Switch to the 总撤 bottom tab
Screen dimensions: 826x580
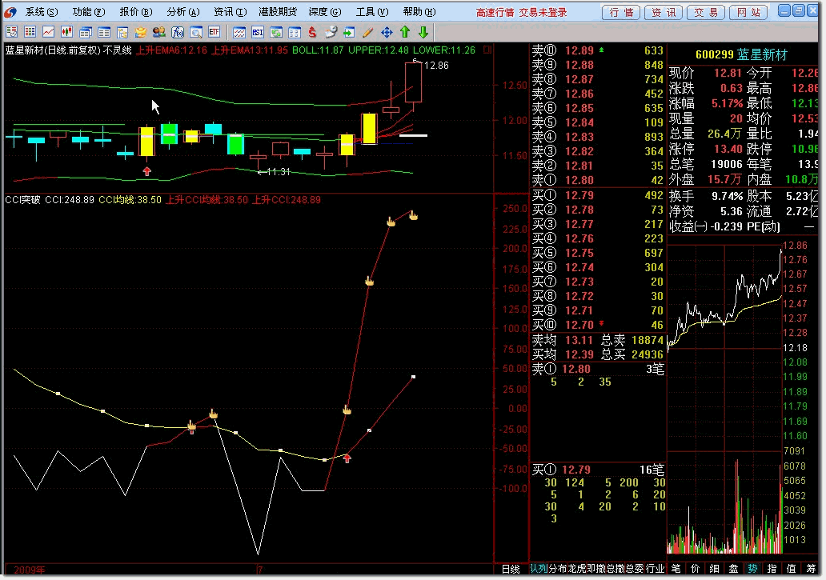tap(615, 569)
